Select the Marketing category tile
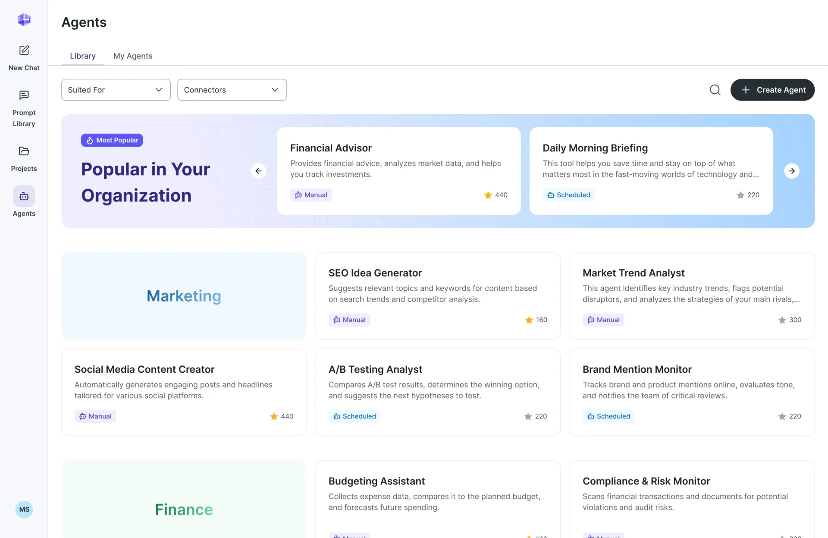Image resolution: width=828 pixels, height=538 pixels. coord(184,296)
